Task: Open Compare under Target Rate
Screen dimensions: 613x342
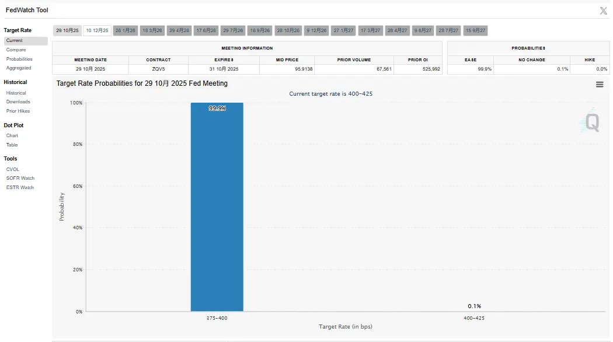Action: coord(16,50)
